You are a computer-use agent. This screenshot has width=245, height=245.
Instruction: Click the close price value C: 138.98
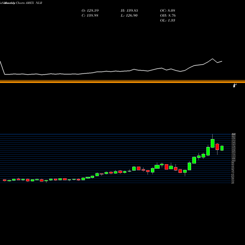[x=90, y=16]
